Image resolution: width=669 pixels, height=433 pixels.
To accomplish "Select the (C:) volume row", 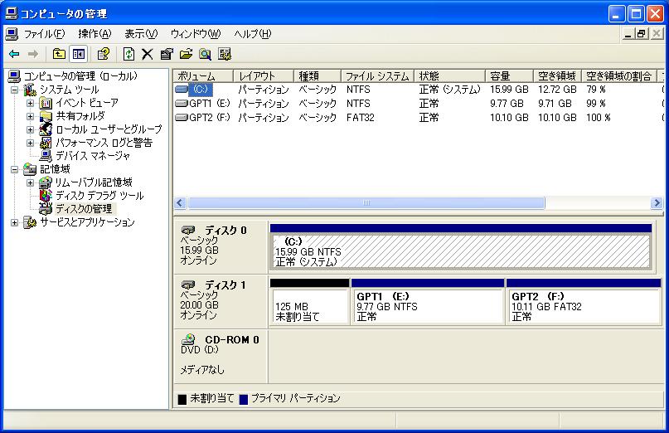I will (x=418, y=90).
